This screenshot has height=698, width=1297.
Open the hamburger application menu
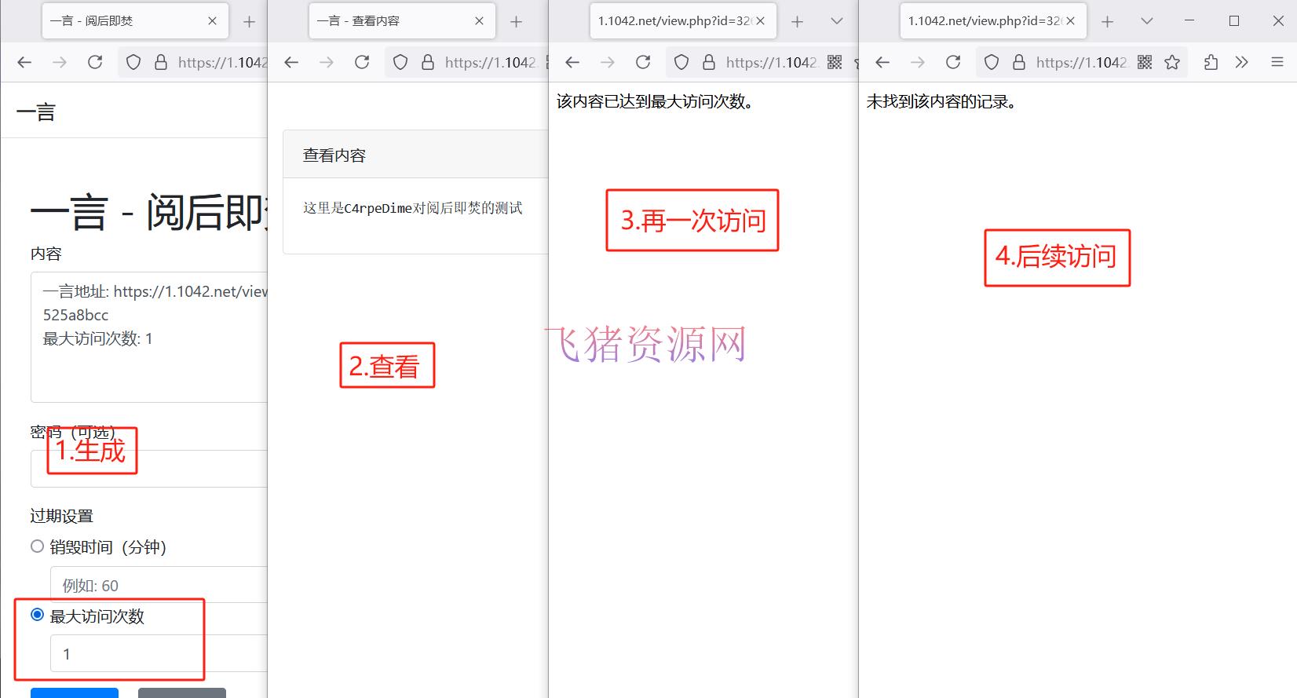(1277, 62)
